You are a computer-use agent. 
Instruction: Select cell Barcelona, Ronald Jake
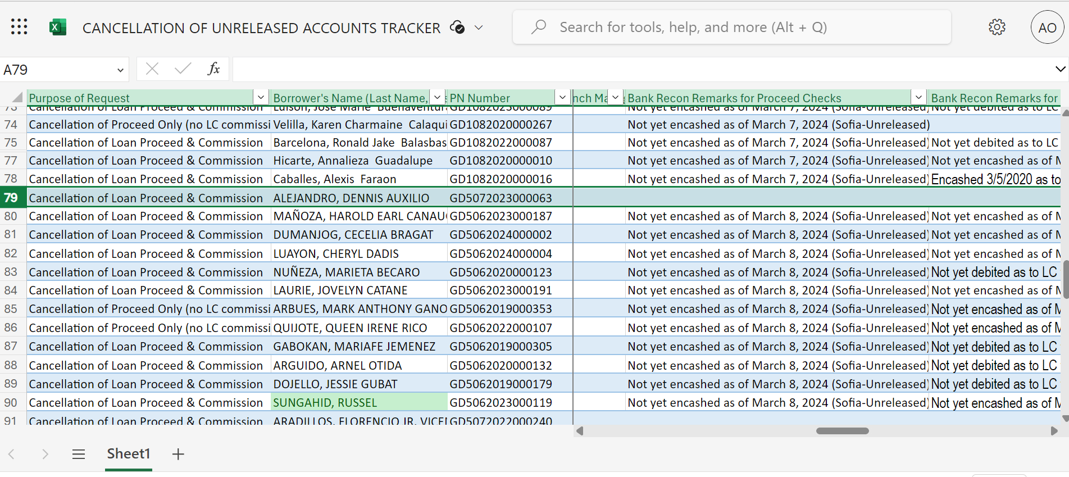click(x=359, y=143)
